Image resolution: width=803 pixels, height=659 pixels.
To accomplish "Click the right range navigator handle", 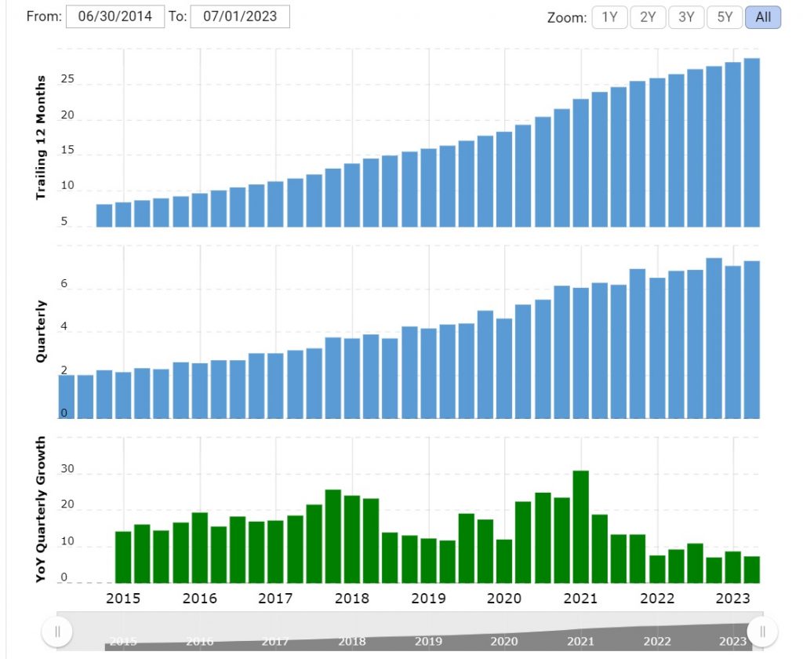I will tap(761, 630).
